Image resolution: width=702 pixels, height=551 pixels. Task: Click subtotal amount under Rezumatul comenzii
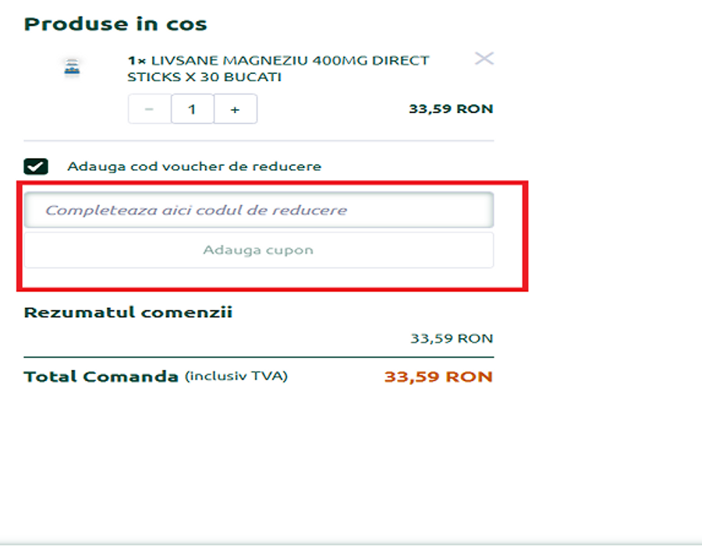coord(452,338)
